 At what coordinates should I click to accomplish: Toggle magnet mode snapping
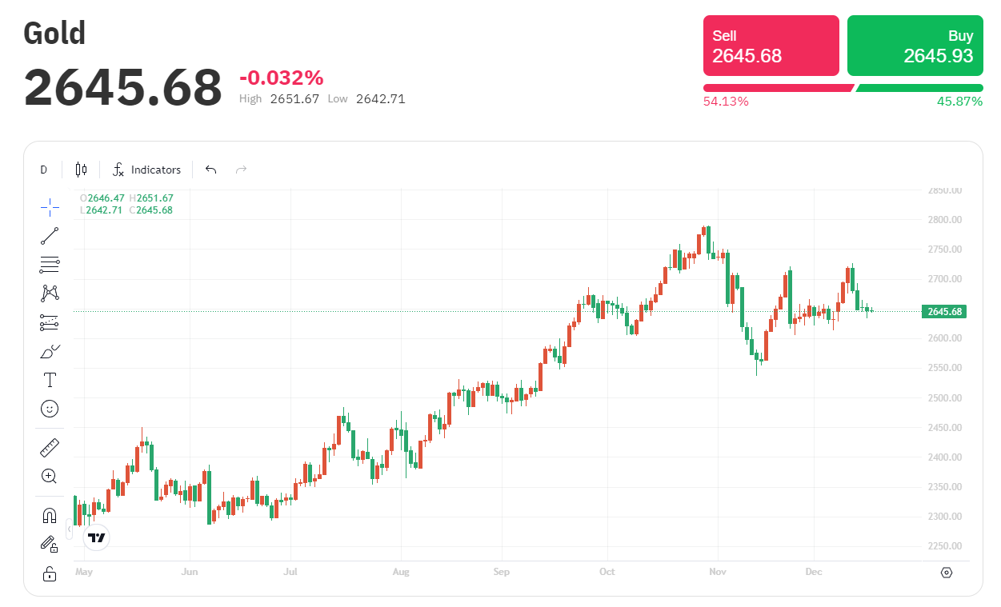tap(50, 516)
